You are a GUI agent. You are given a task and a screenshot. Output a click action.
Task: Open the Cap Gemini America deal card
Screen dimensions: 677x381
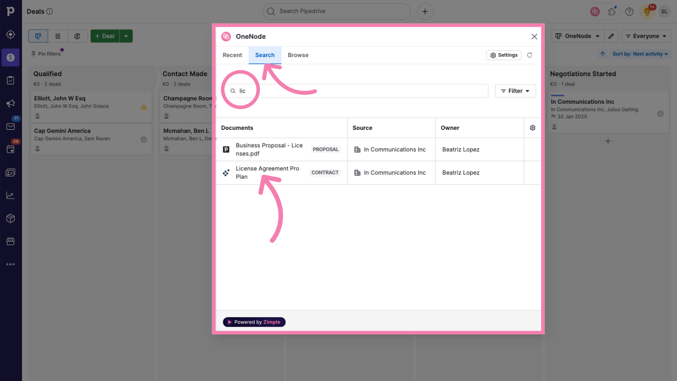[91, 139]
